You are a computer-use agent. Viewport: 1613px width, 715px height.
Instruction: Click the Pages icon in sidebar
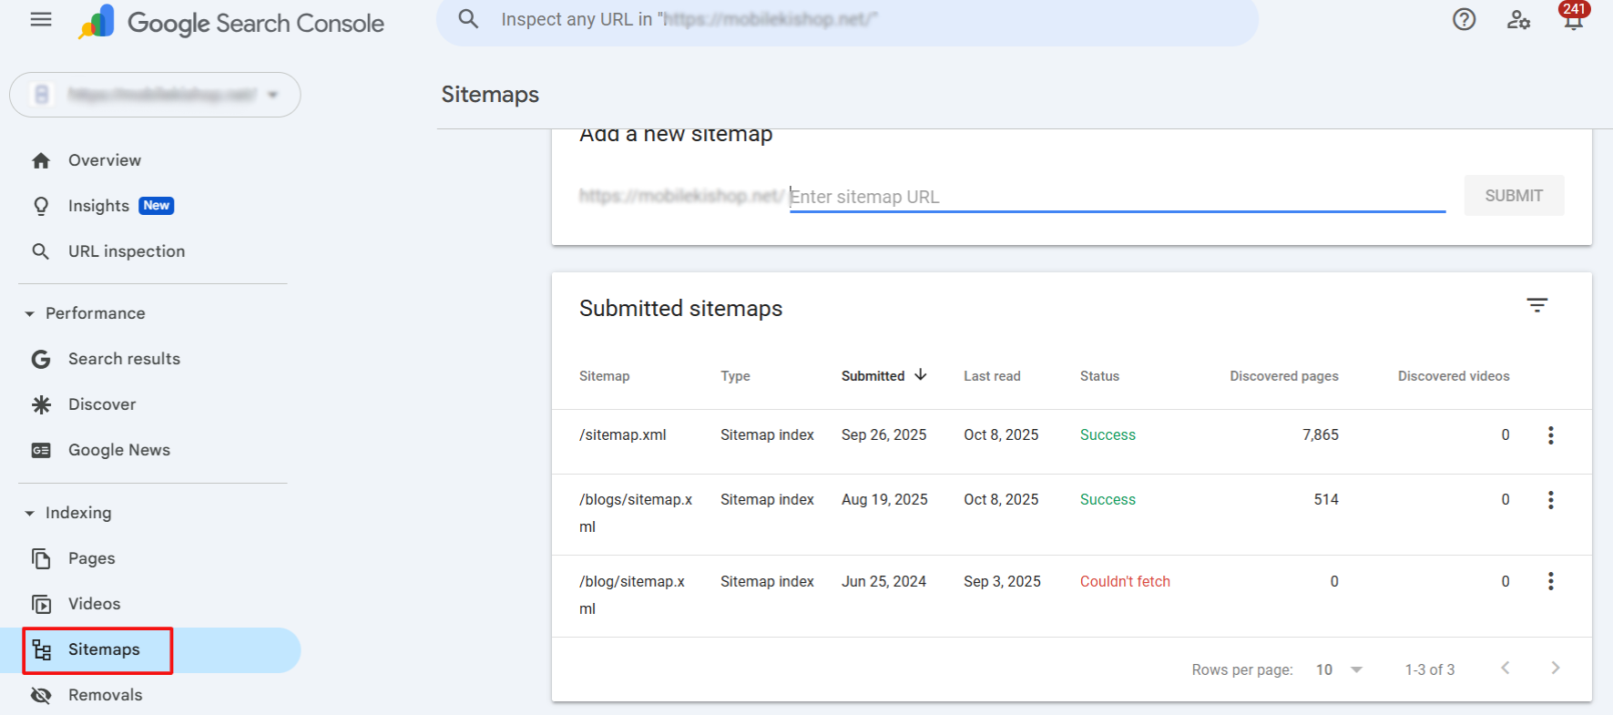(41, 558)
